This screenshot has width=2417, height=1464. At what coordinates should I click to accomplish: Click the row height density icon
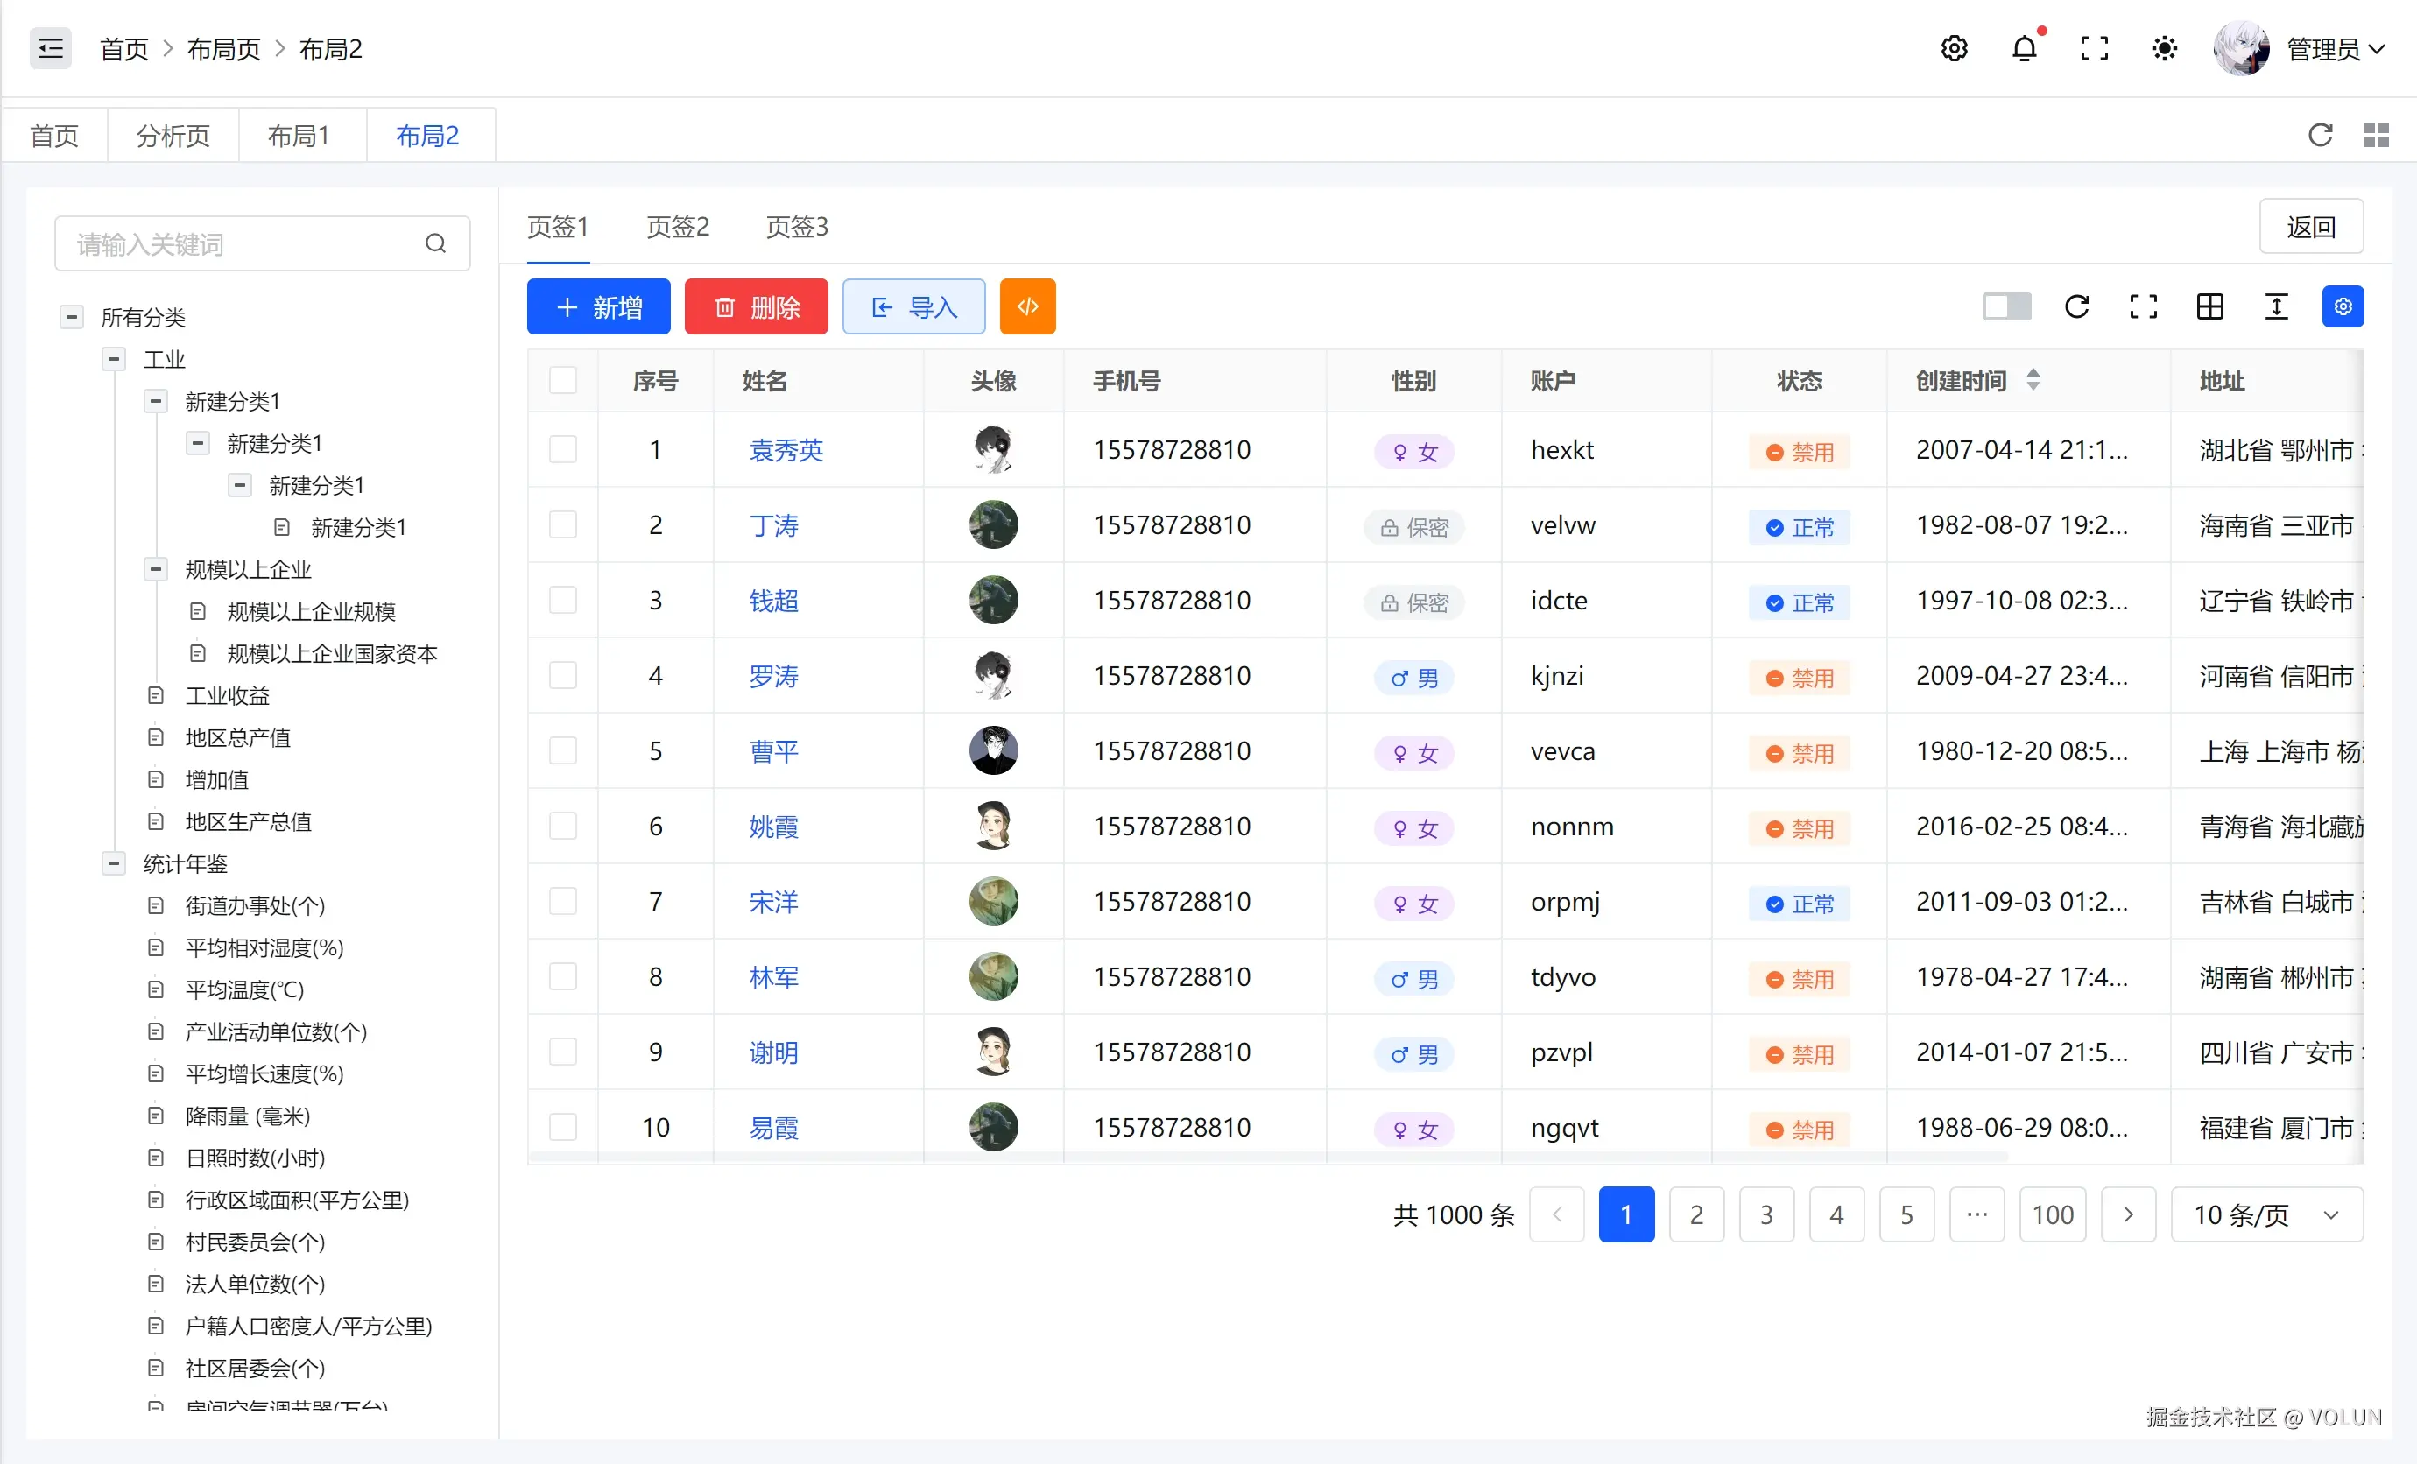click(2276, 307)
